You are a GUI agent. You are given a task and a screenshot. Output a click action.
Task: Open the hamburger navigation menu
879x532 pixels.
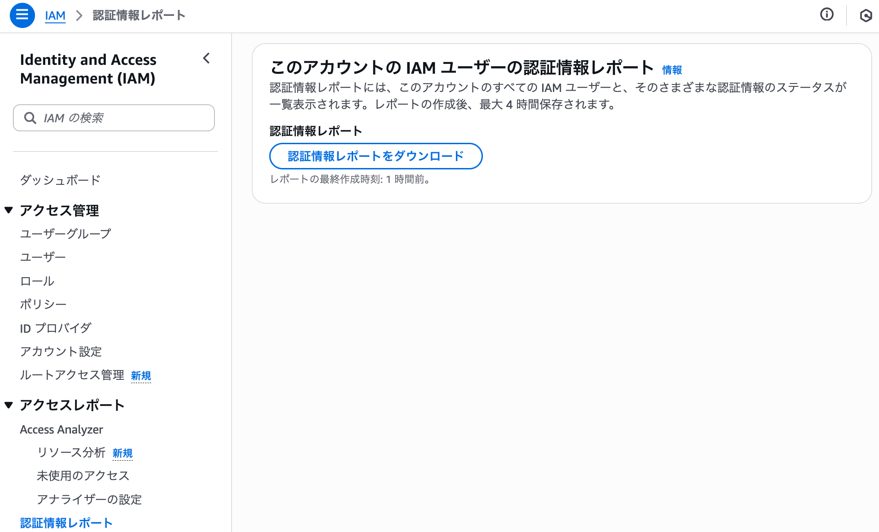pos(22,15)
